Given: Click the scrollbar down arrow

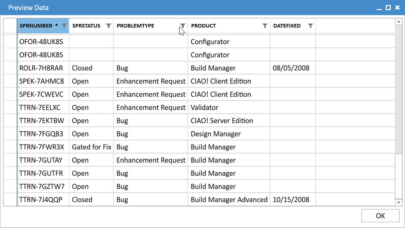Looking at the screenshot, I should [399, 202].
